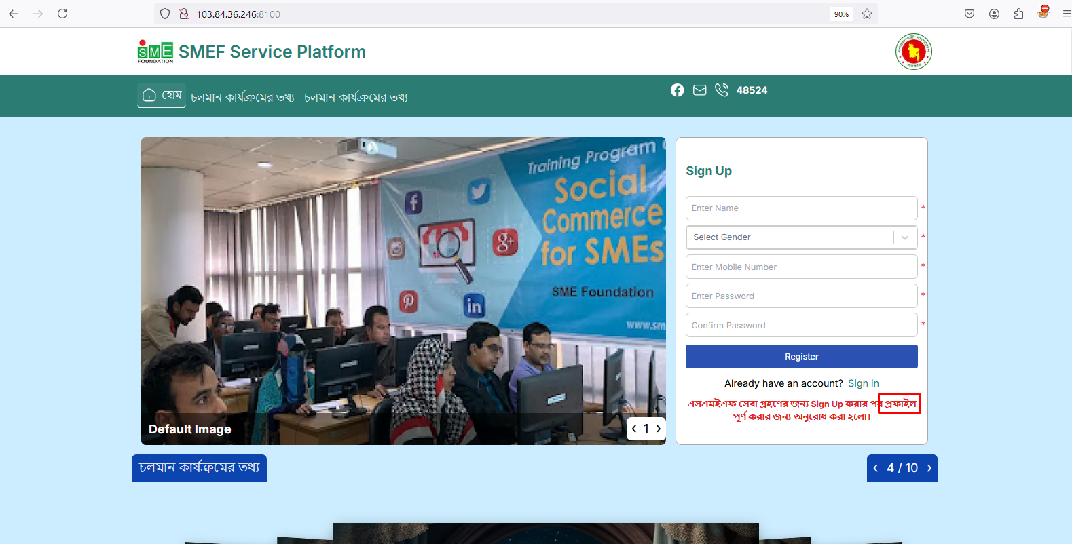Click the Sign Up heading
This screenshot has height=544, width=1072.
pos(709,171)
